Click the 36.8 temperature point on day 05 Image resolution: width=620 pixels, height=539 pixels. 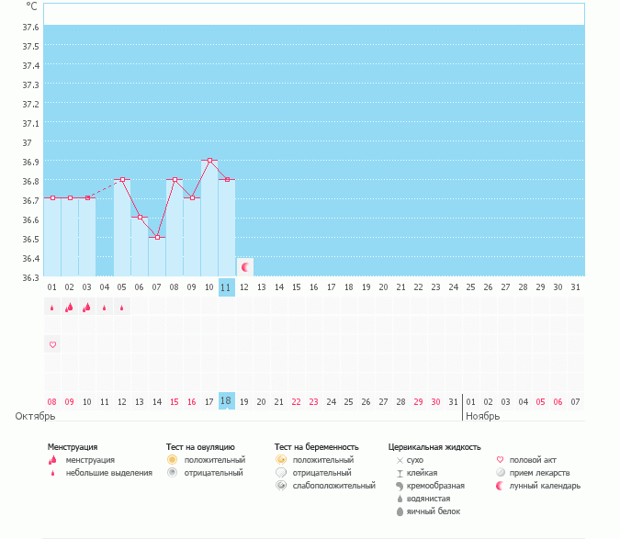[122, 180]
